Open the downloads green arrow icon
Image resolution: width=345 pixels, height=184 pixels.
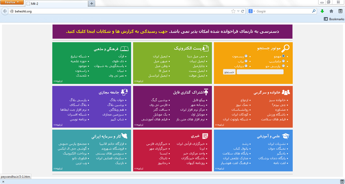[x=322, y=11]
